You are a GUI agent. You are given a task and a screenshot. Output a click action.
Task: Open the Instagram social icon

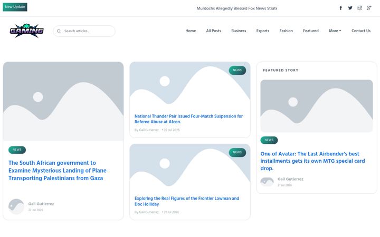click(x=359, y=8)
